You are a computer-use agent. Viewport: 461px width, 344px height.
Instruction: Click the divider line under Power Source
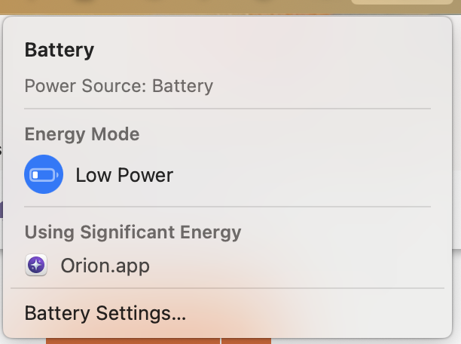coord(226,109)
